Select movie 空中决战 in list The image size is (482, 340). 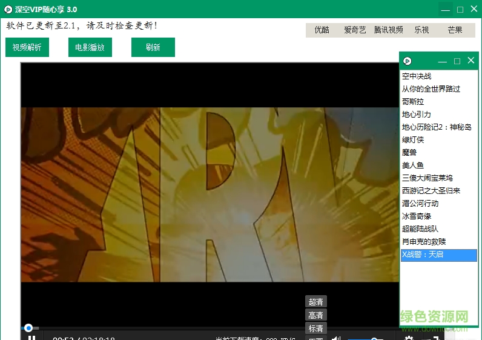439,76
